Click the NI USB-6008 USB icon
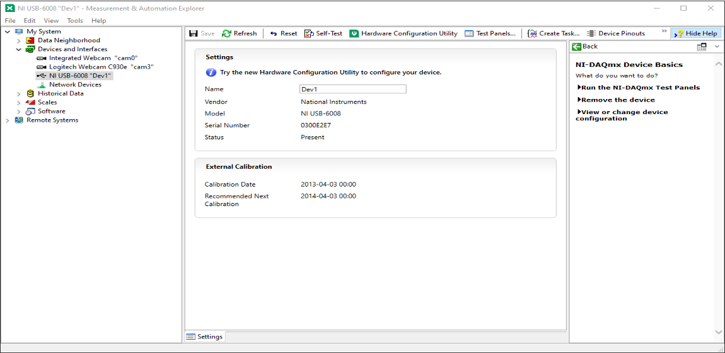This screenshot has width=725, height=353. coord(42,76)
